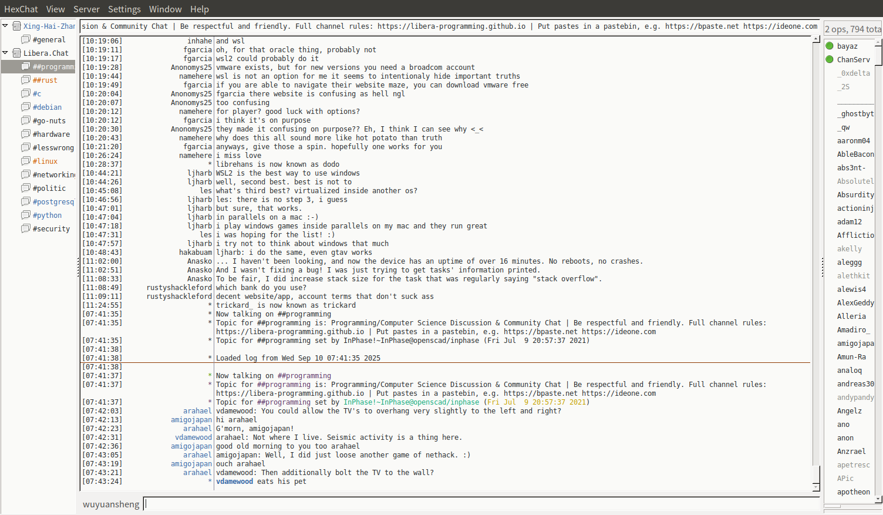Click the #c channel icon
This screenshot has width=883, height=515.
coord(26,93)
